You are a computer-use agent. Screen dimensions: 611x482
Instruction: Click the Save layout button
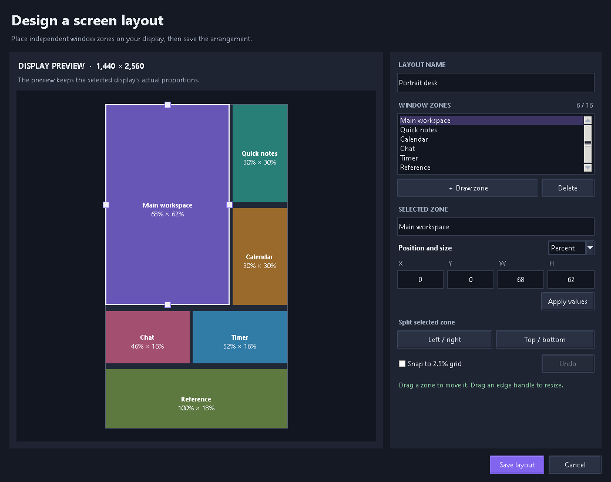(516, 464)
